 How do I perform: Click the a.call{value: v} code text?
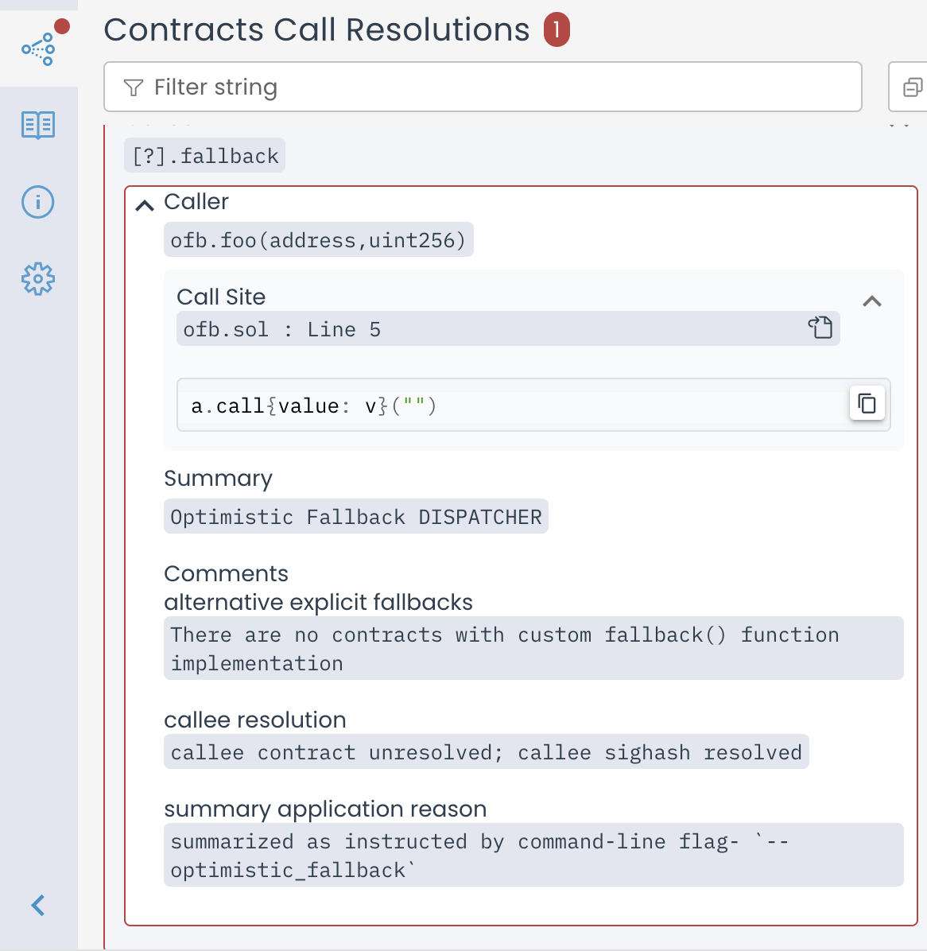[x=314, y=406]
